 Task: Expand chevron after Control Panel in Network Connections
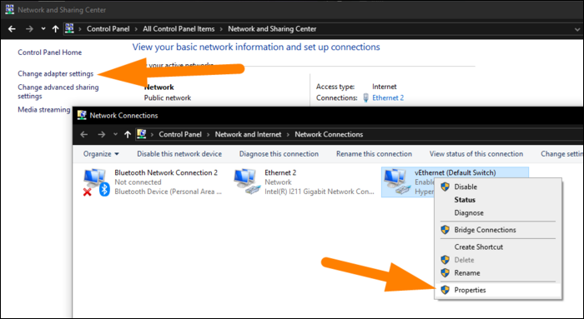tap(209, 135)
